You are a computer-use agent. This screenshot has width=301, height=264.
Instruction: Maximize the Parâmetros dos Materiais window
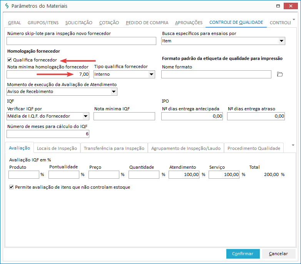279,6
